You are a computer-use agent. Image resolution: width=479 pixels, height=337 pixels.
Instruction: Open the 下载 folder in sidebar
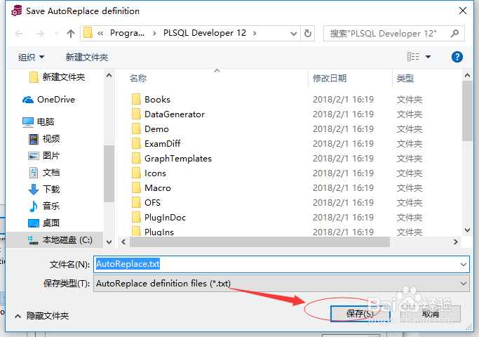click(44, 190)
